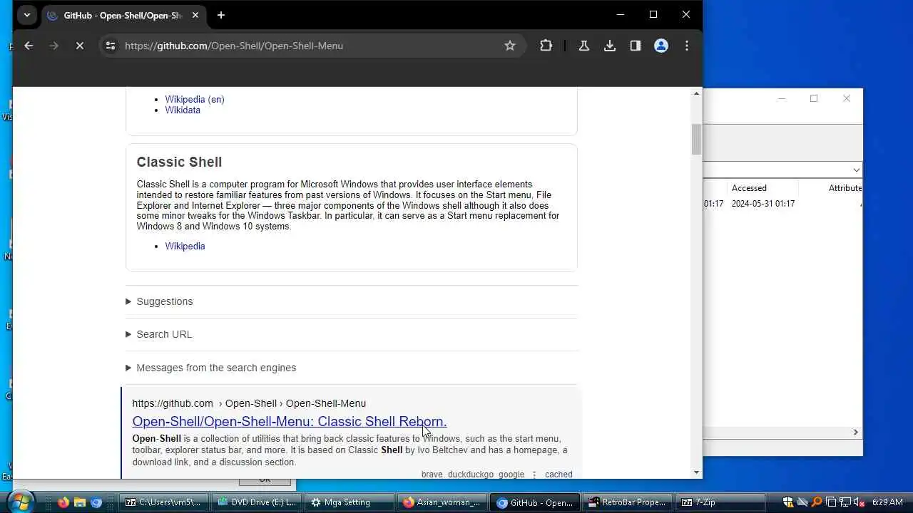Open Chrome's three-dot menu

coord(687,46)
